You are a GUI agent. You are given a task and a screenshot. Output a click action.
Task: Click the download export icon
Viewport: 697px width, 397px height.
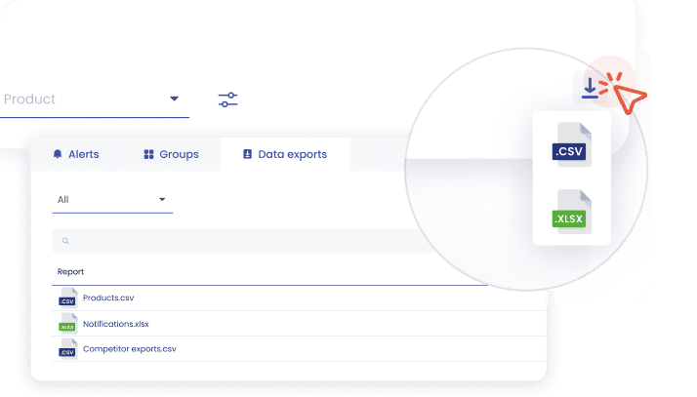(x=589, y=89)
